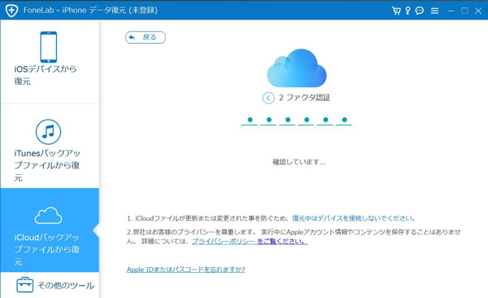Viewport: 488px width, 298px height.
Task: Open Apple IDまたはパスコードを忘れますか? link
Action: point(185,270)
